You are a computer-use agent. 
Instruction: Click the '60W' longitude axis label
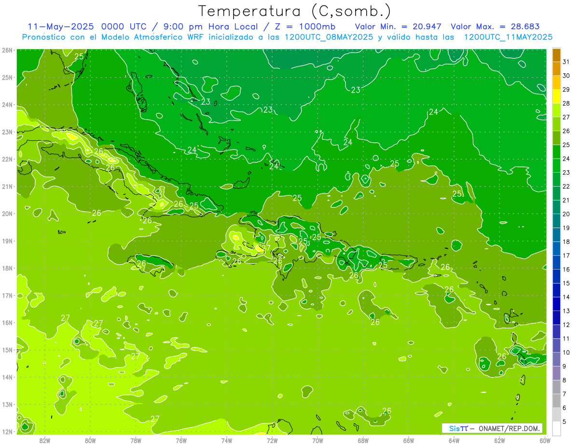coord(545,440)
